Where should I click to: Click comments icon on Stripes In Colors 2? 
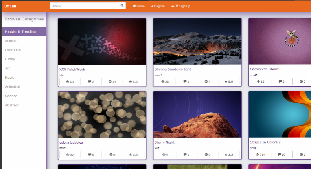coord(279,154)
